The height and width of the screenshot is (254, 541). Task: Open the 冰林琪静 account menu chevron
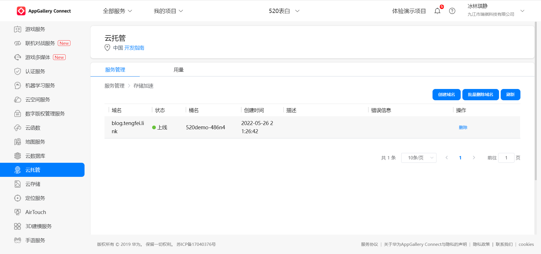coord(522,11)
